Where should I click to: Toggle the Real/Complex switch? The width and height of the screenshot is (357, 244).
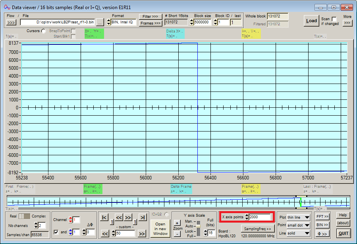click(x=24, y=216)
